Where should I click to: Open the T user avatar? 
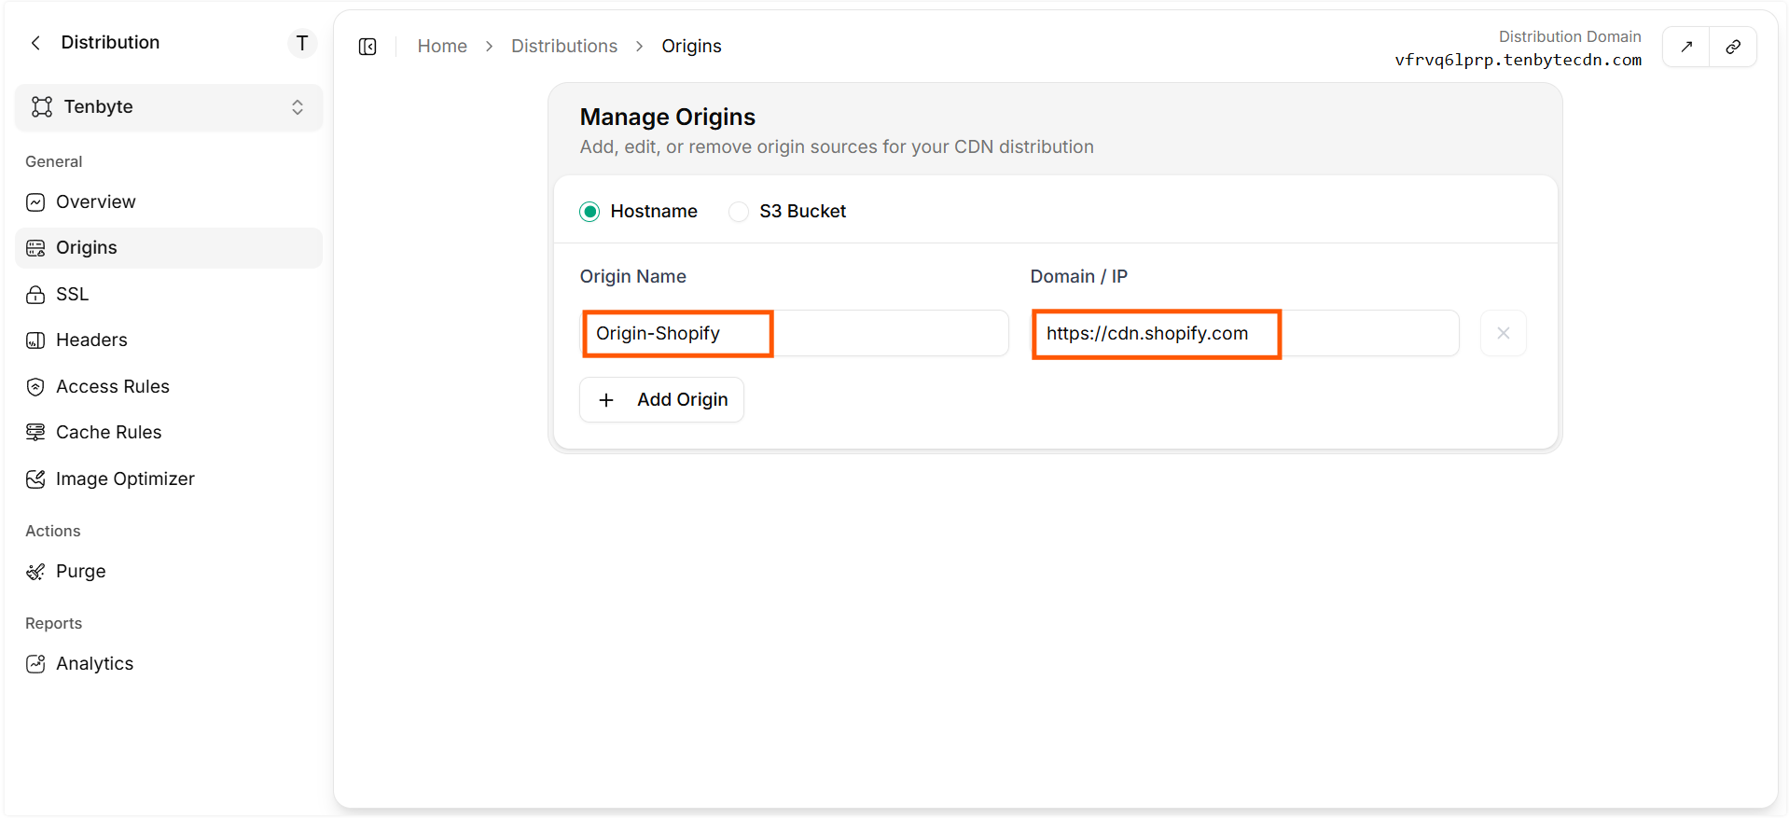[302, 44]
